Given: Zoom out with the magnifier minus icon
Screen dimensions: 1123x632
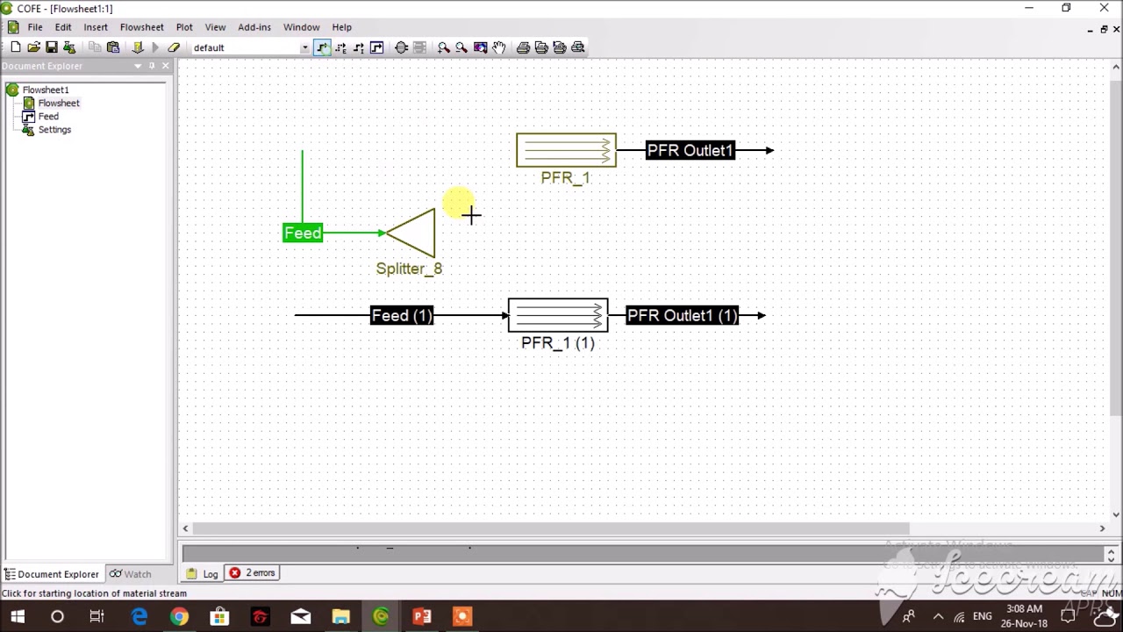Looking at the screenshot, I should pos(461,47).
